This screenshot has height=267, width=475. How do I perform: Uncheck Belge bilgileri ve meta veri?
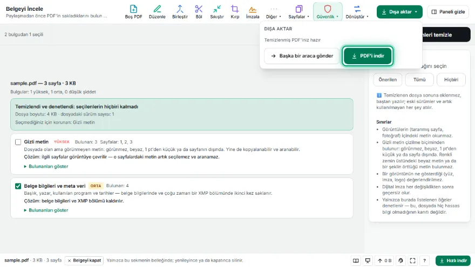pyautogui.click(x=18, y=186)
